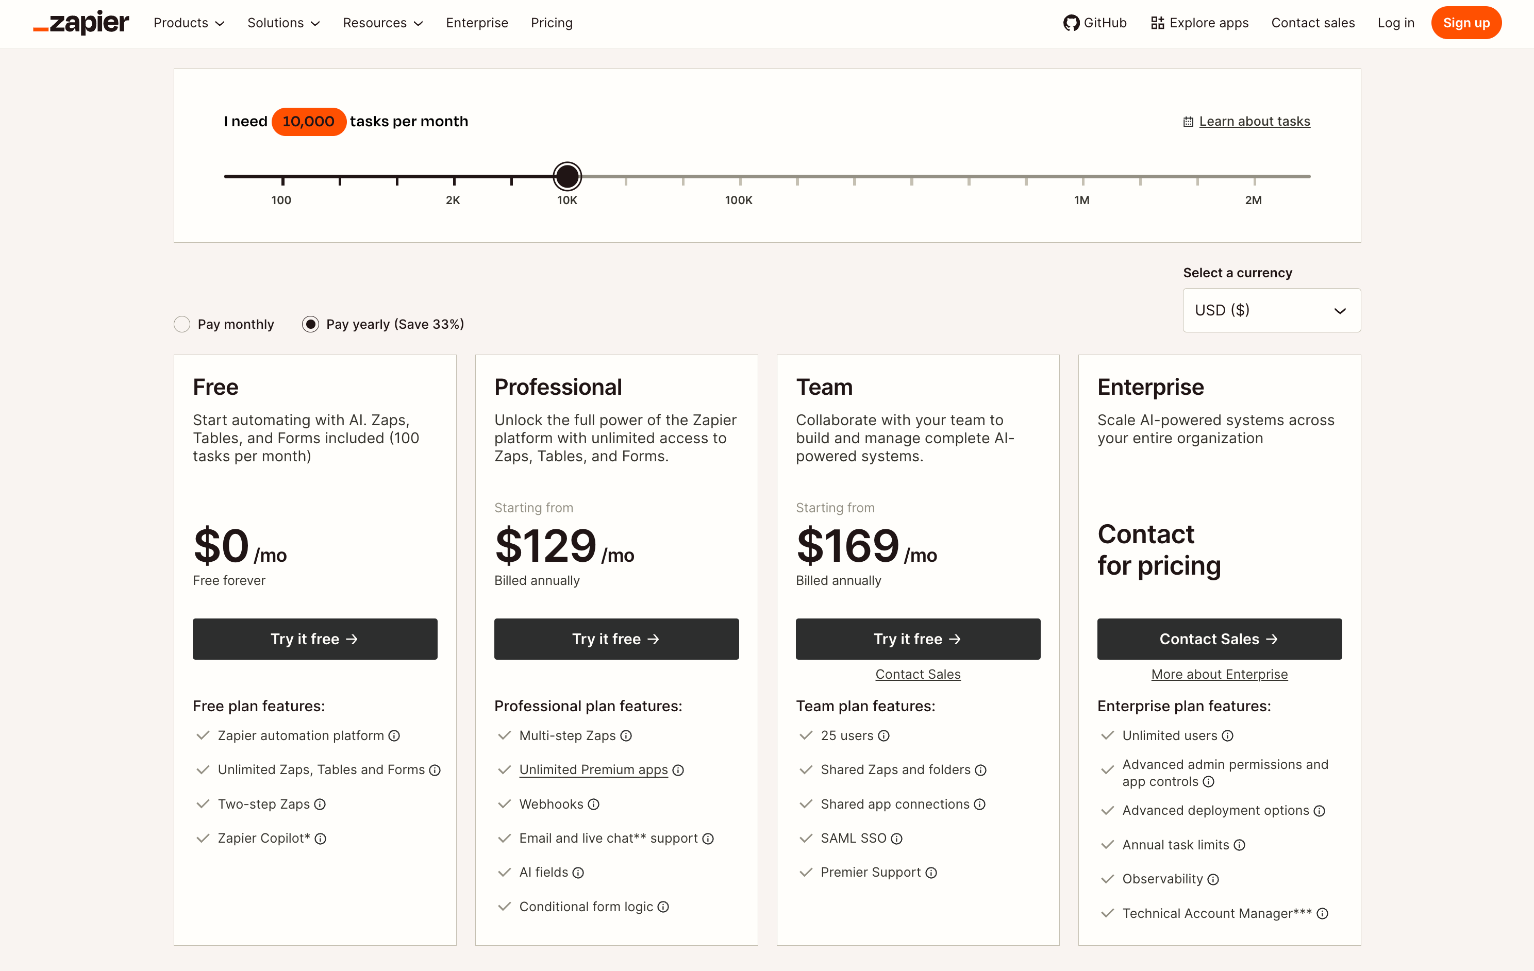This screenshot has height=971, width=1534.
Task: Click info icon beside Unlimited Zaps, Tables and Forms
Action: [435, 771]
